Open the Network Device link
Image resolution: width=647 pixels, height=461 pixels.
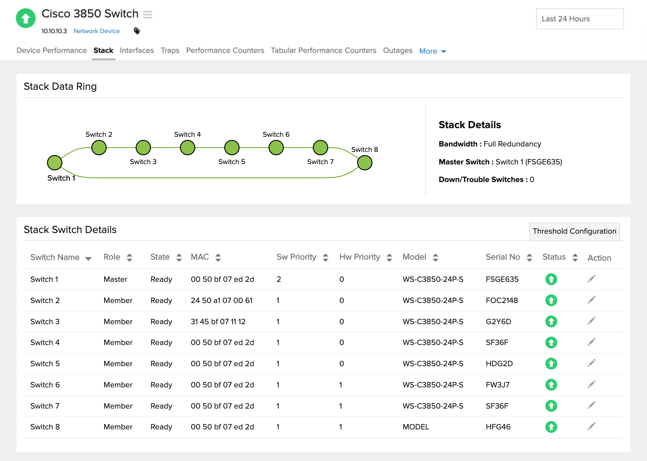click(x=96, y=31)
